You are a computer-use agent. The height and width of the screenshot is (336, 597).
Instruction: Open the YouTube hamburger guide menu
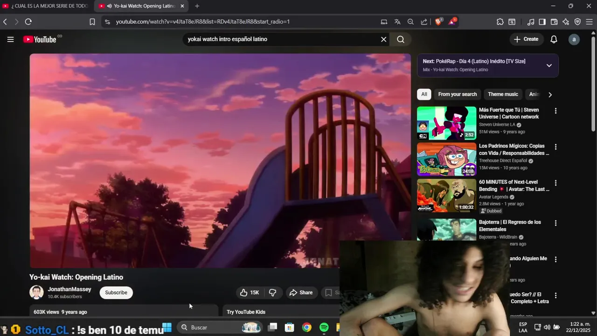pyautogui.click(x=10, y=39)
